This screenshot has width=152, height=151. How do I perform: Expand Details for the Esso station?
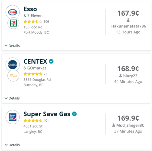(x=12, y=46)
